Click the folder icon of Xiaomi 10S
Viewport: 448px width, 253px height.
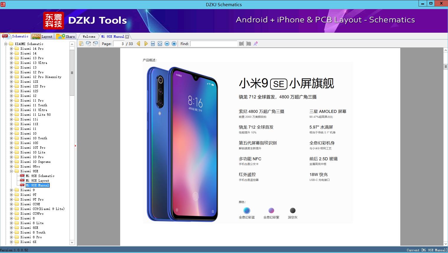pyautogui.click(x=17, y=143)
